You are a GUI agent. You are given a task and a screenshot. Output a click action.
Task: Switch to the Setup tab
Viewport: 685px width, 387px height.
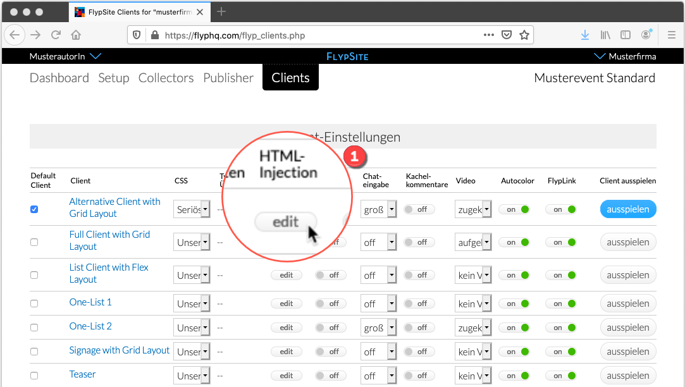(114, 78)
